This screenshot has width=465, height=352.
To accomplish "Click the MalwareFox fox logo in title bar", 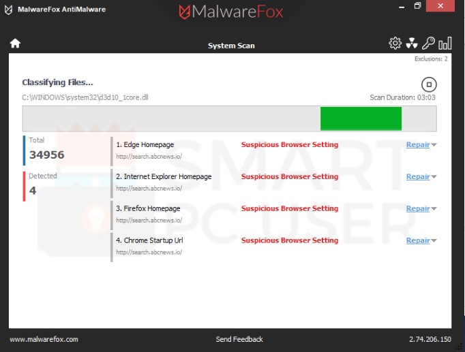I will 9,10.
